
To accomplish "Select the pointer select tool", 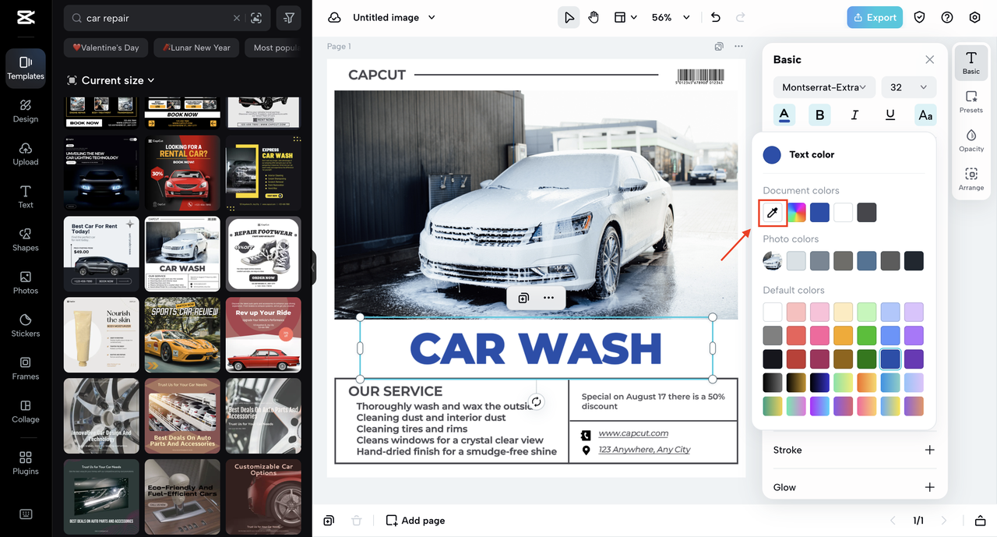I will click(569, 17).
